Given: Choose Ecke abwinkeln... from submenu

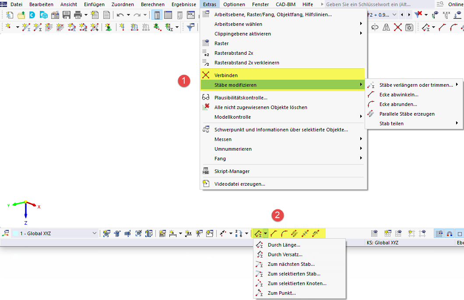Looking at the screenshot, I should point(414,95).
